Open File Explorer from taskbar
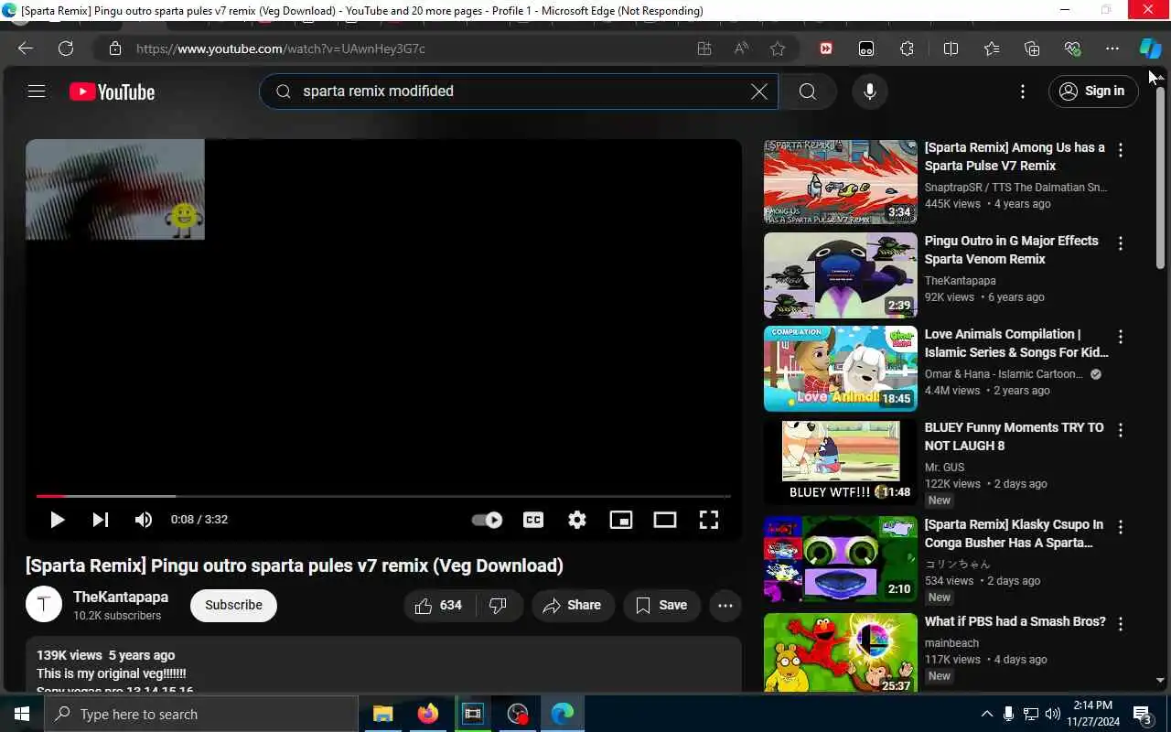Screen dimensions: 1171x732 (383, 714)
